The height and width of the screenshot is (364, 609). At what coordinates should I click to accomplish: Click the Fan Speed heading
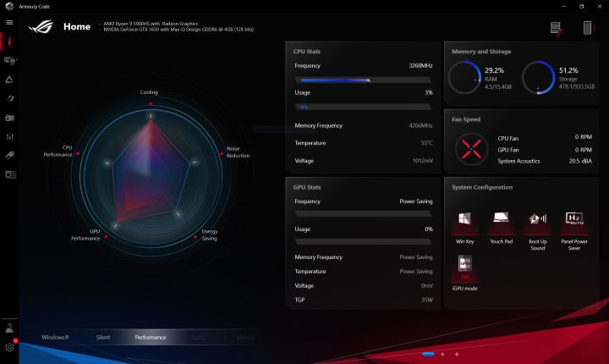466,119
